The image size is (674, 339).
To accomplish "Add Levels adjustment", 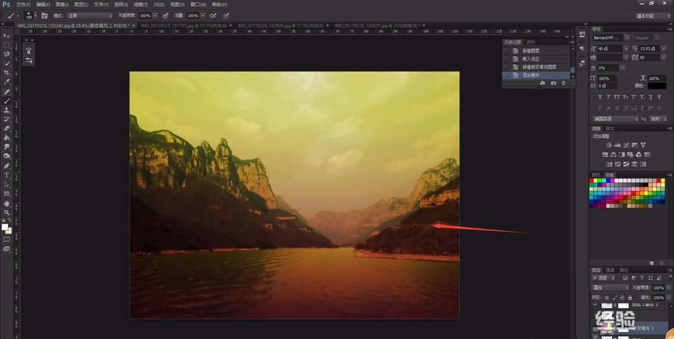I will coord(617,145).
